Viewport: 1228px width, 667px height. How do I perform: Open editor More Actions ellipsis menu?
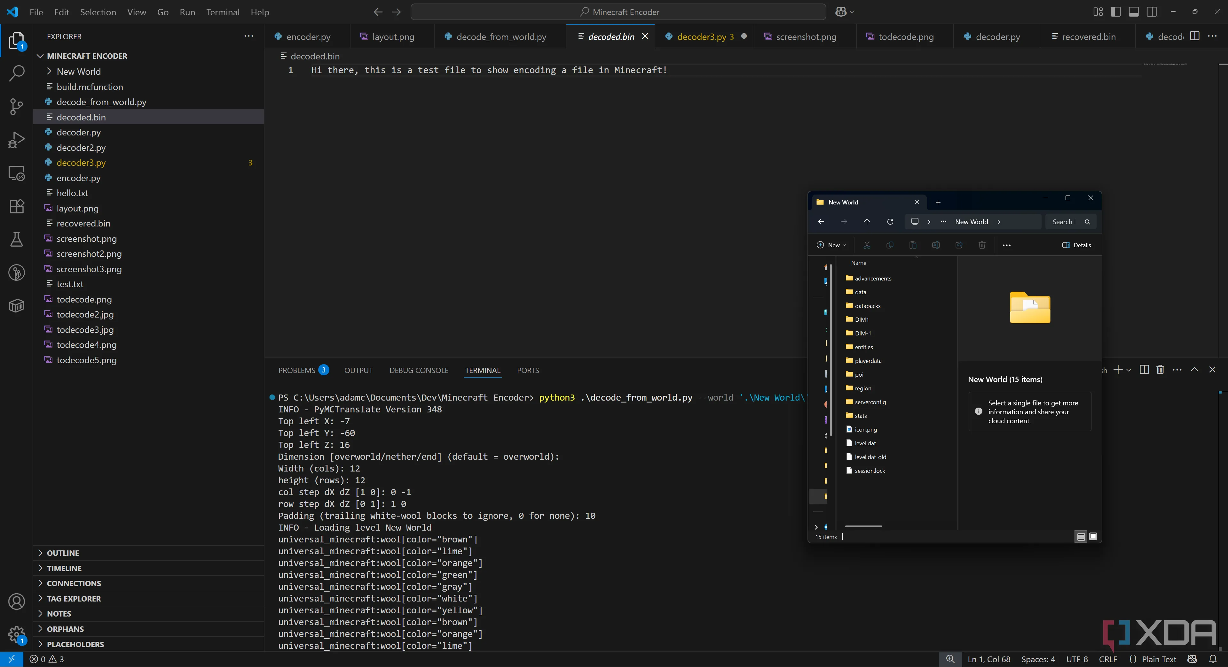(1212, 36)
